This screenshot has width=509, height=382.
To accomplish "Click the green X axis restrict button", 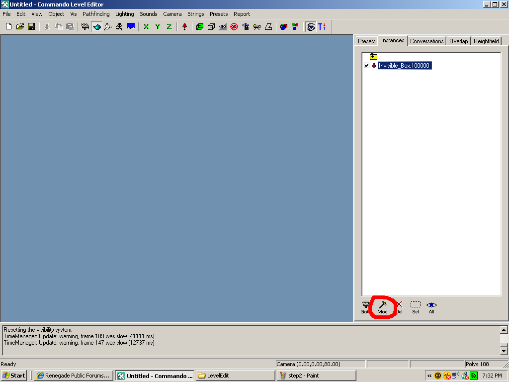I will pyautogui.click(x=146, y=26).
